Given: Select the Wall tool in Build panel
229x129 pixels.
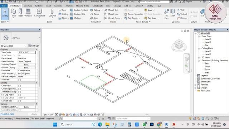Looking at the screenshot, I should point(14,13).
